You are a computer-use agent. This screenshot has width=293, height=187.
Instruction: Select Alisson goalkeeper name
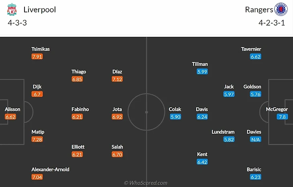[x=12, y=109]
